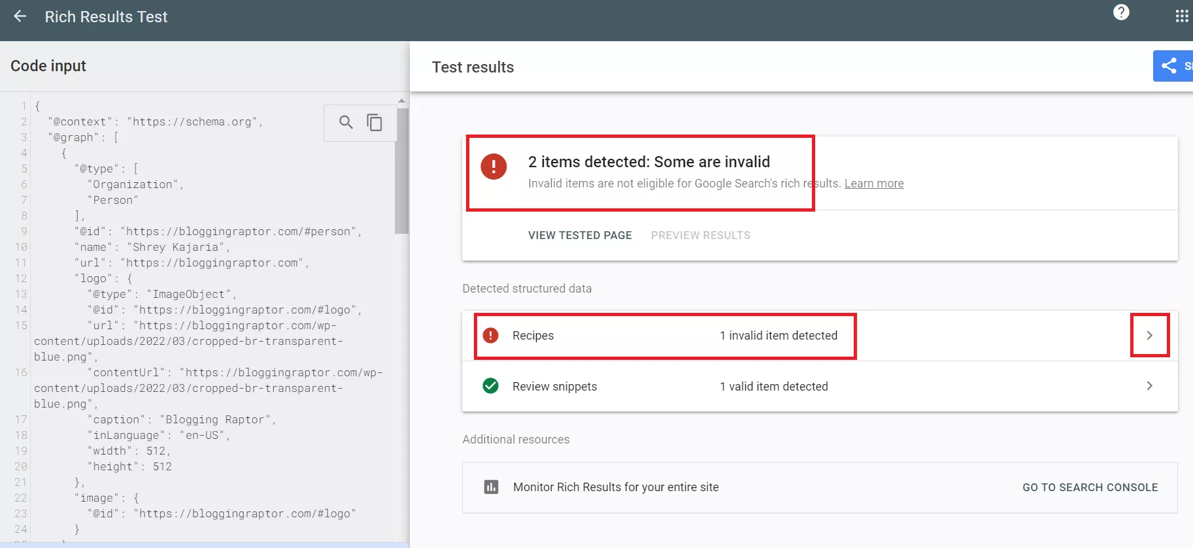Click PREVIEW RESULTS
Image resolution: width=1193 pixels, height=548 pixels.
[x=701, y=235]
